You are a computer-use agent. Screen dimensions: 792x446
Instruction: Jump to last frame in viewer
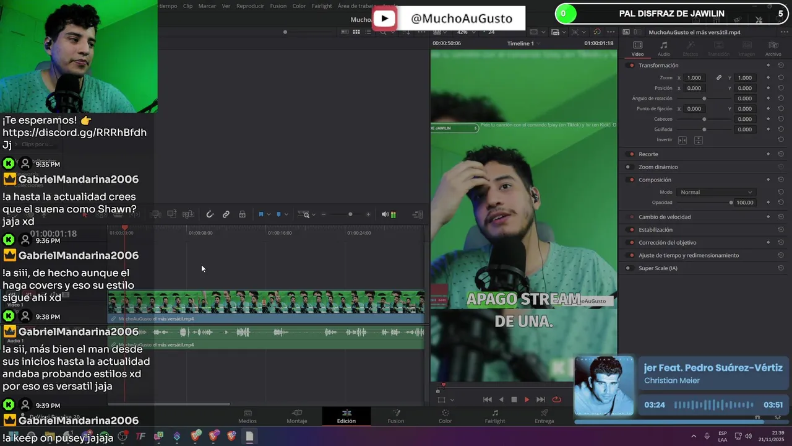pos(541,400)
